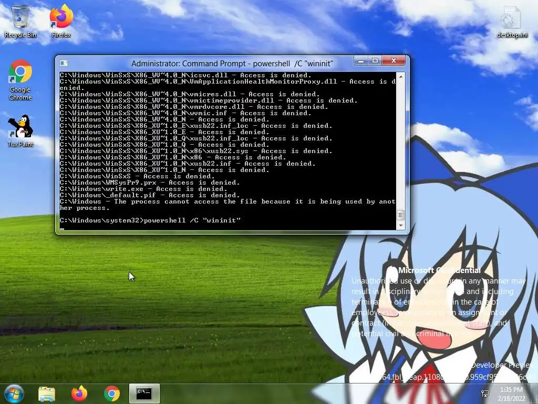Open the Google Chrome desktop shortcut
538x404 pixels.
(20, 80)
